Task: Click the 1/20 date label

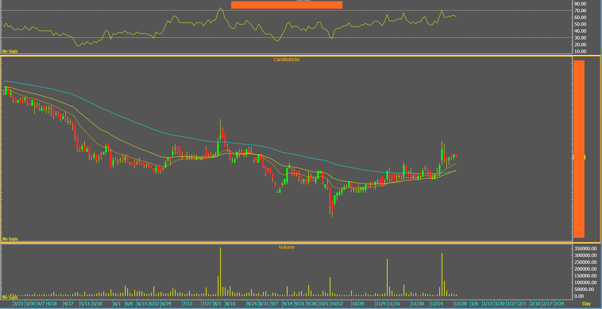Action: coord(500,304)
